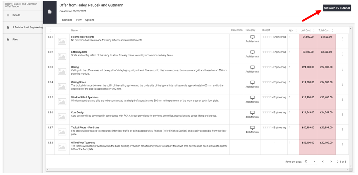Go to the next page using the right chevron
Image resolution: width=358 pixels, height=175 pixels.
[x=331, y=162]
